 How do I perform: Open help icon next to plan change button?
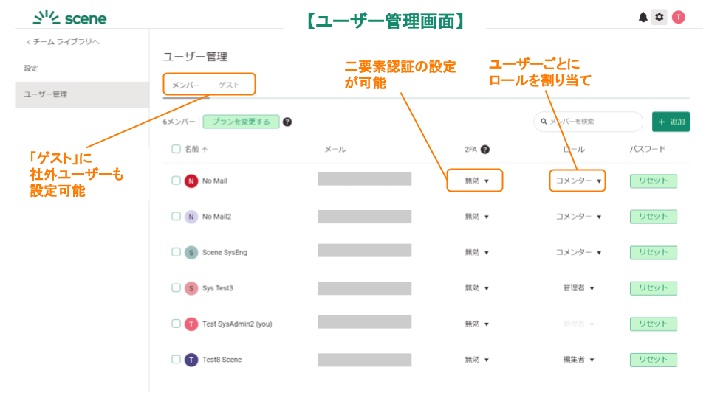(287, 122)
